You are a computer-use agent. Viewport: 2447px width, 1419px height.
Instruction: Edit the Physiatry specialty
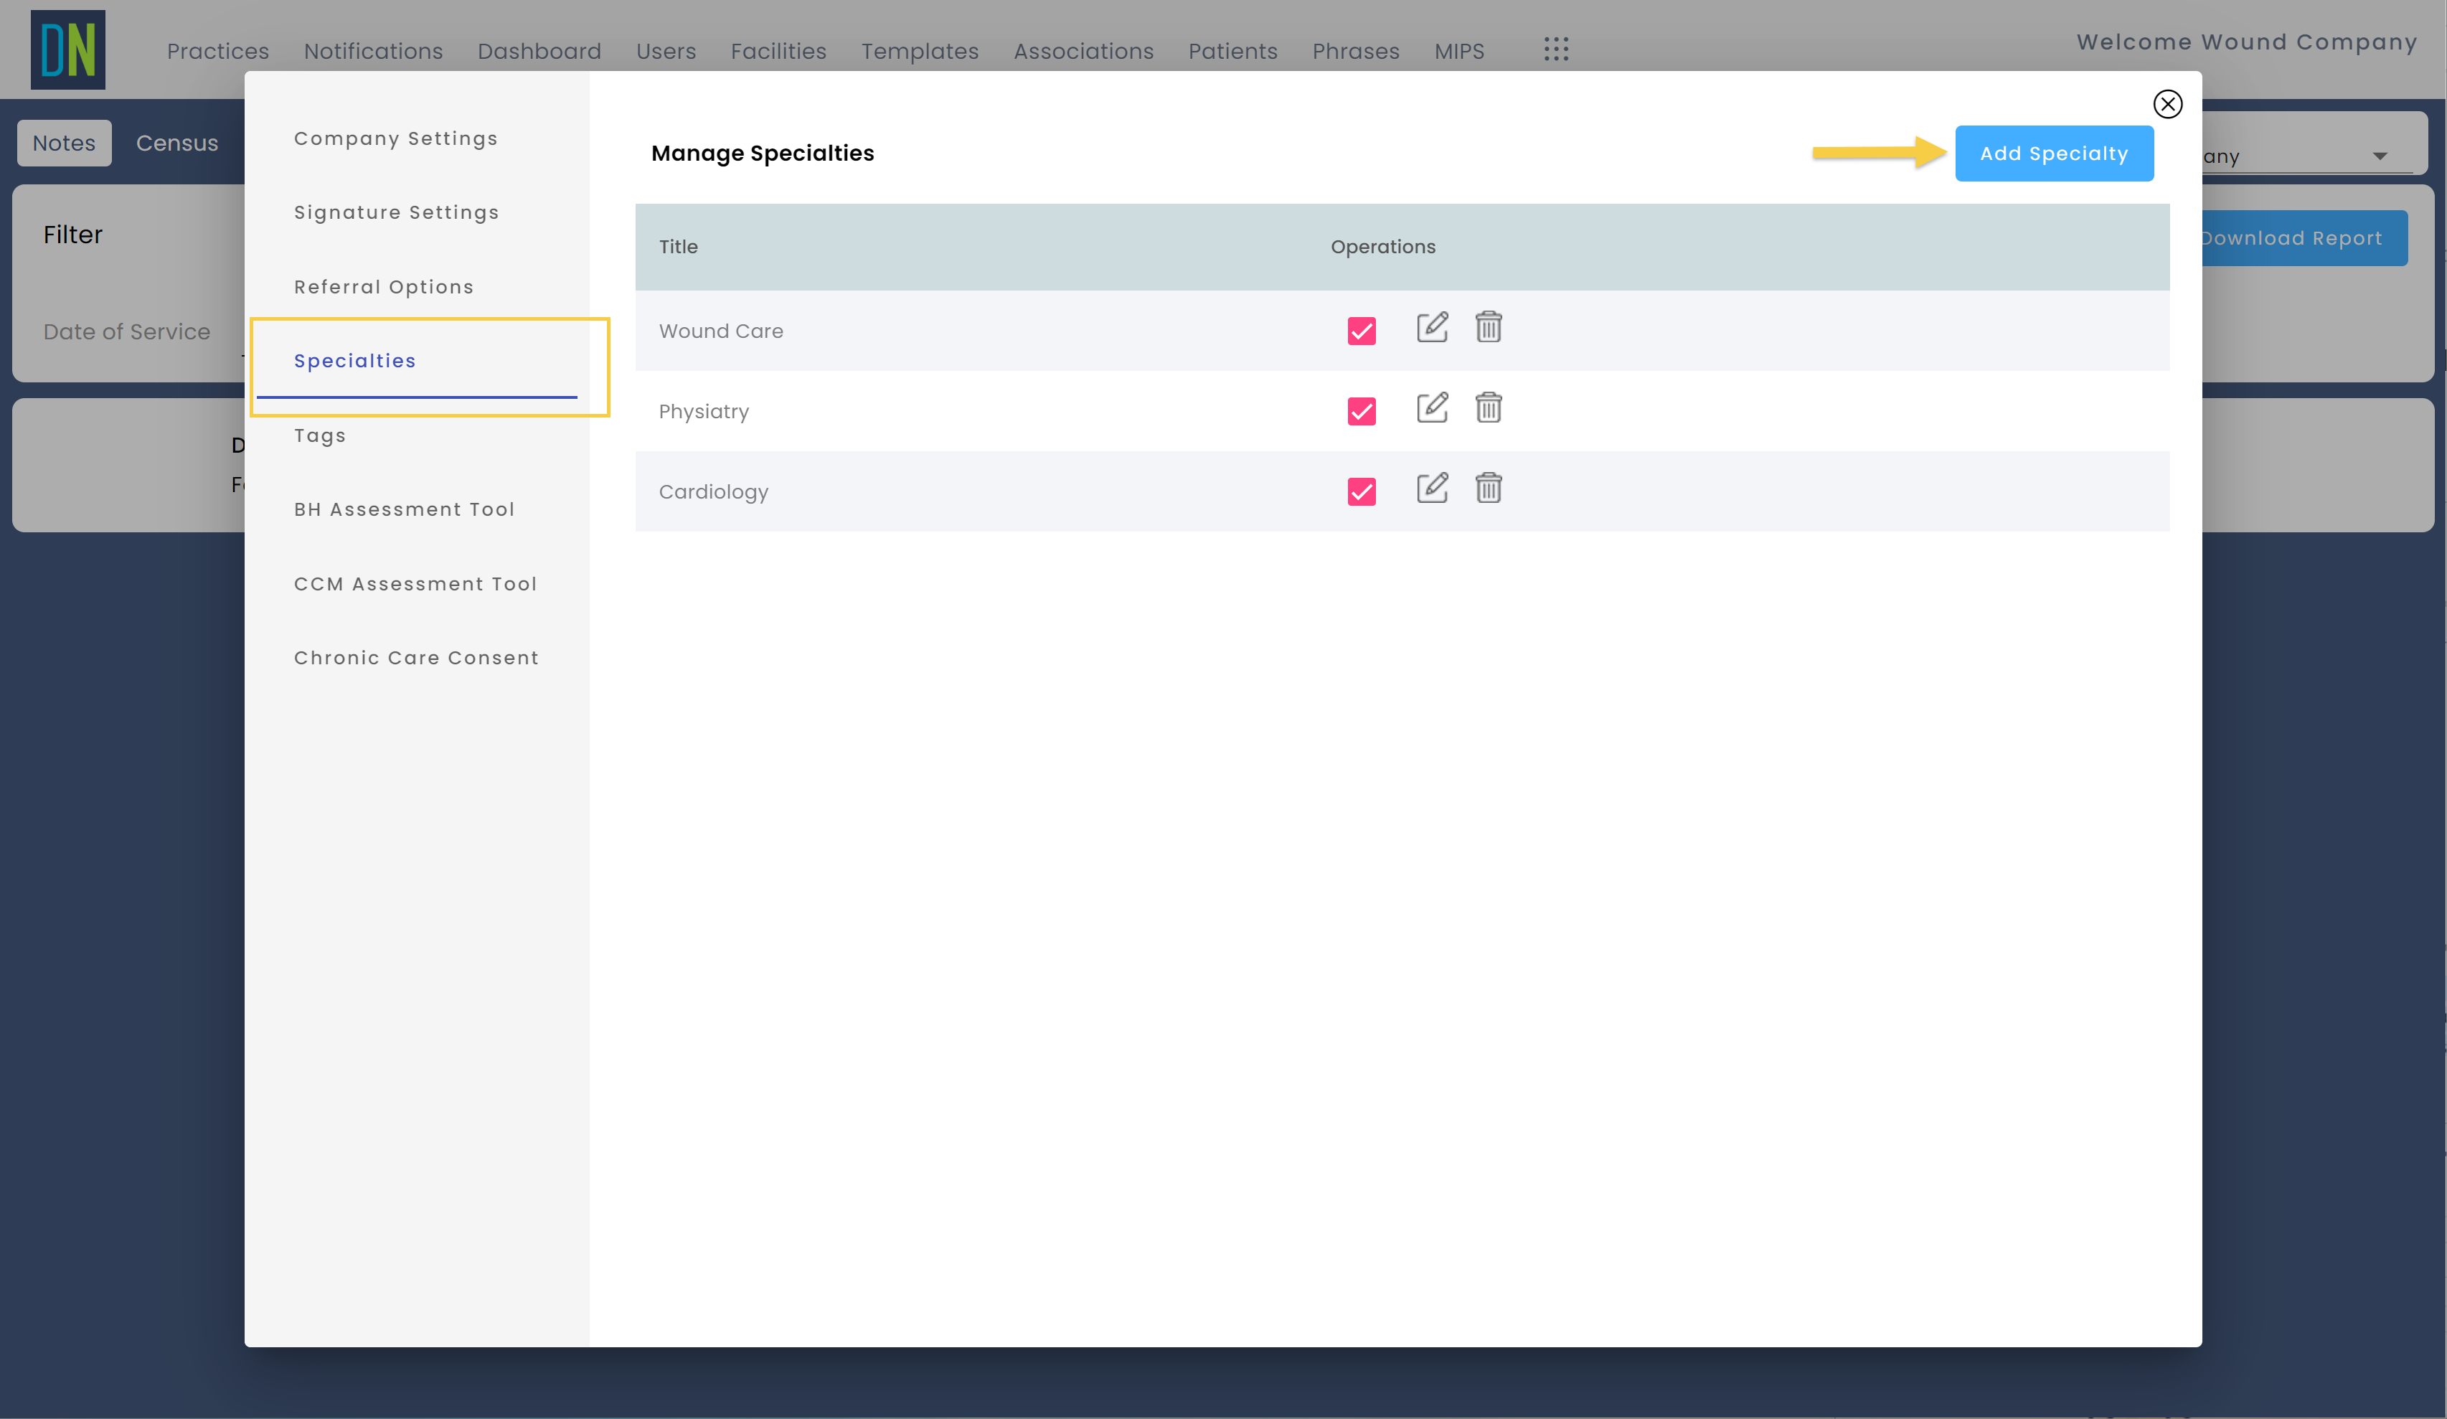1431,408
